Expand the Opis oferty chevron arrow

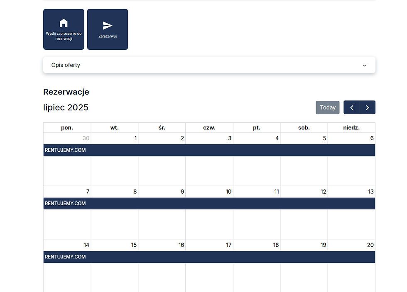[365, 66]
